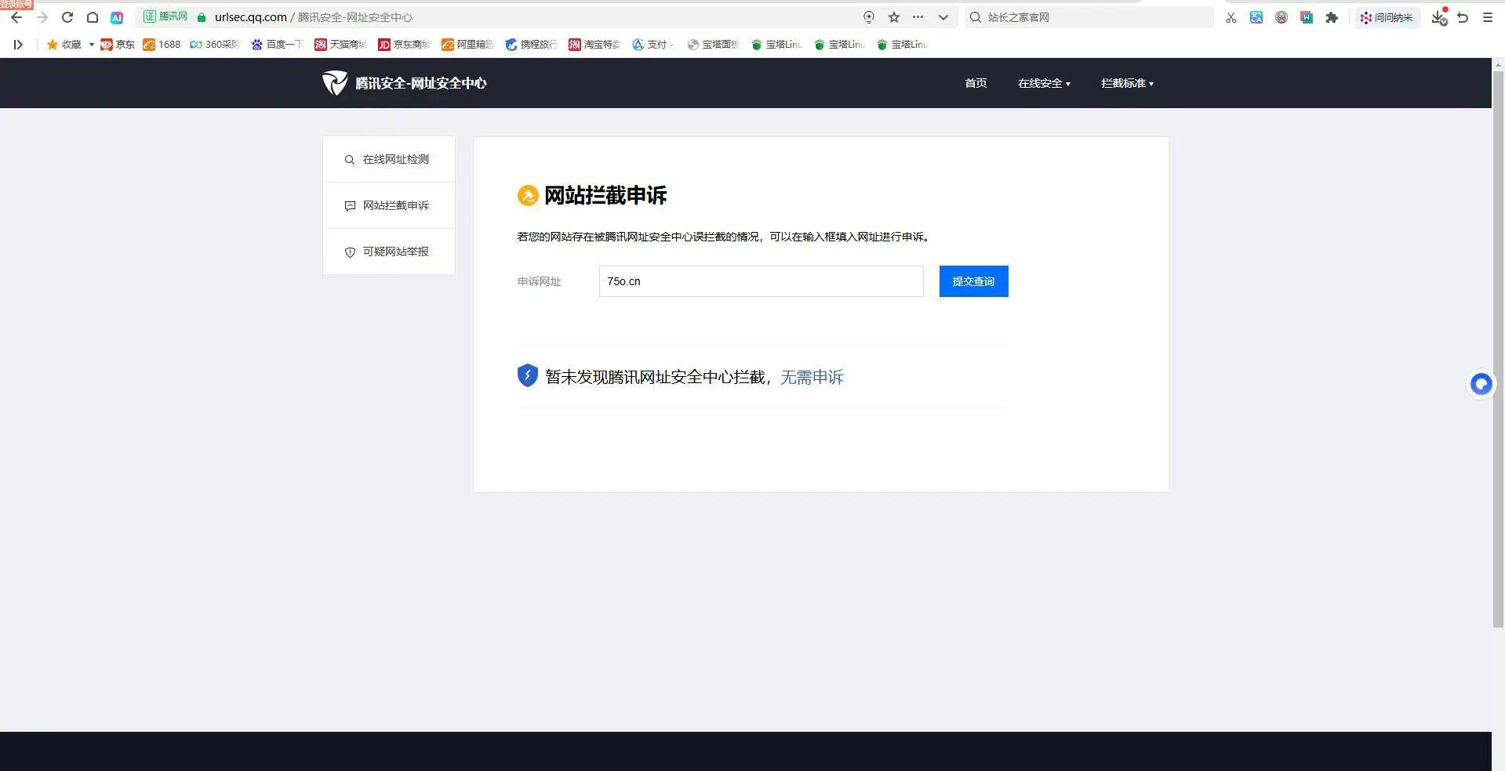Click the blue floating chat bubble icon
Screen dimensions: 1505x771
pyautogui.click(x=1481, y=384)
